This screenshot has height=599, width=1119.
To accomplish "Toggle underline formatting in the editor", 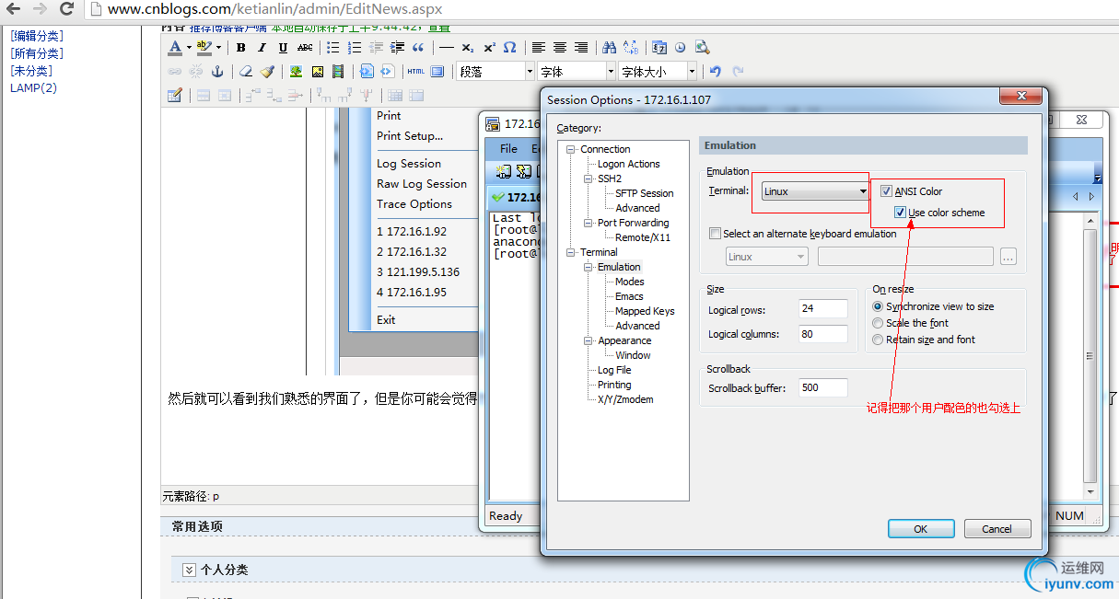I will (x=283, y=48).
